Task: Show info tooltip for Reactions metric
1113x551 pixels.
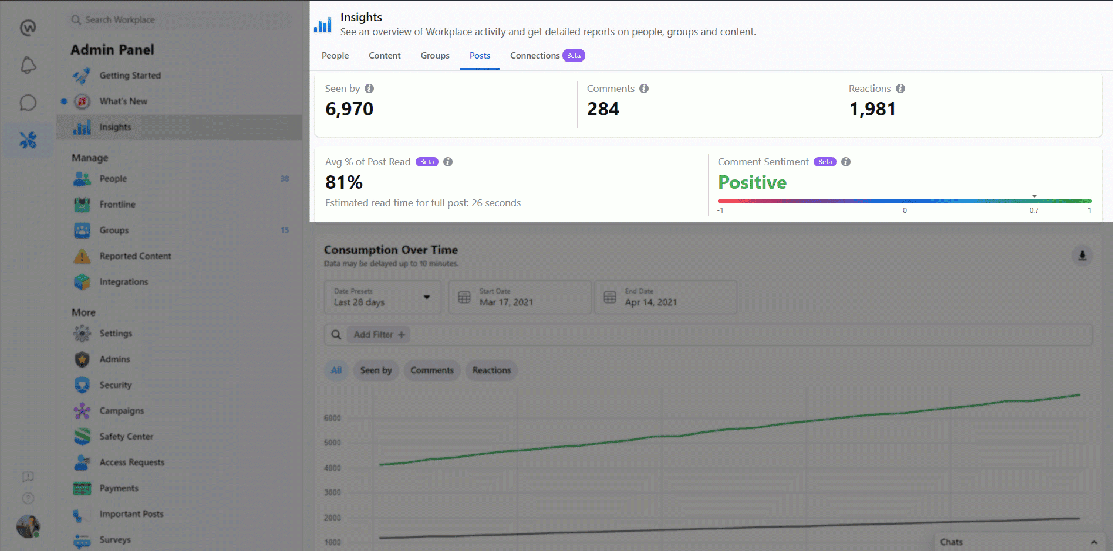Action: 900,89
